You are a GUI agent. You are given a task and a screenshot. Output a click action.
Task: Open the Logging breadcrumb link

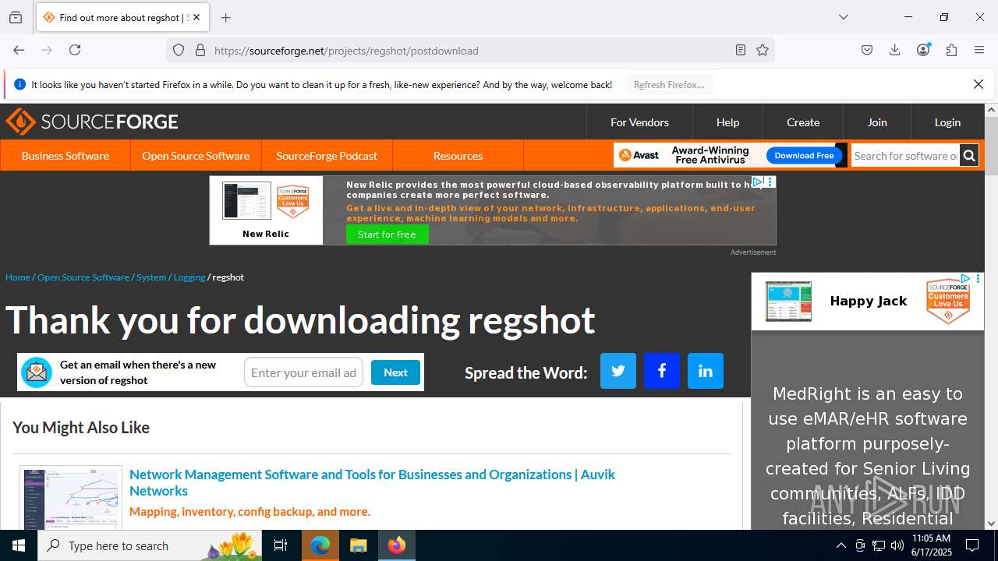189,277
